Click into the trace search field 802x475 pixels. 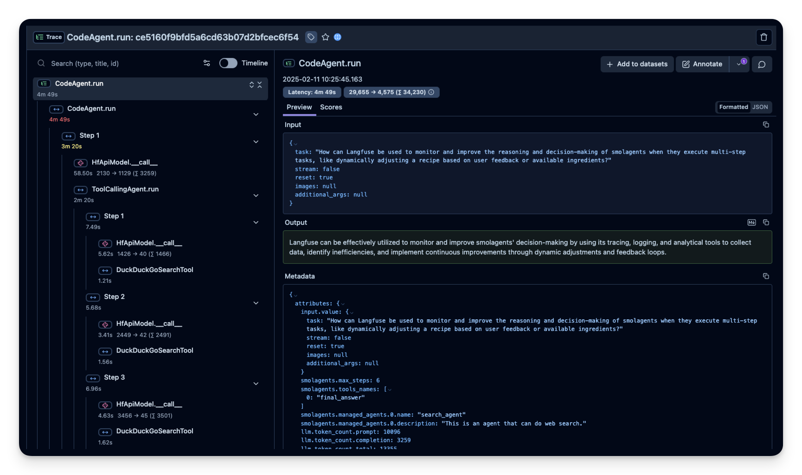tap(121, 63)
